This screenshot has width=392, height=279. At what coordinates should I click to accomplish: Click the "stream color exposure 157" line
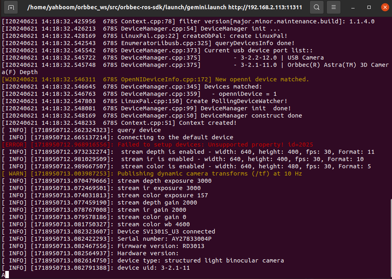[x=105, y=196]
